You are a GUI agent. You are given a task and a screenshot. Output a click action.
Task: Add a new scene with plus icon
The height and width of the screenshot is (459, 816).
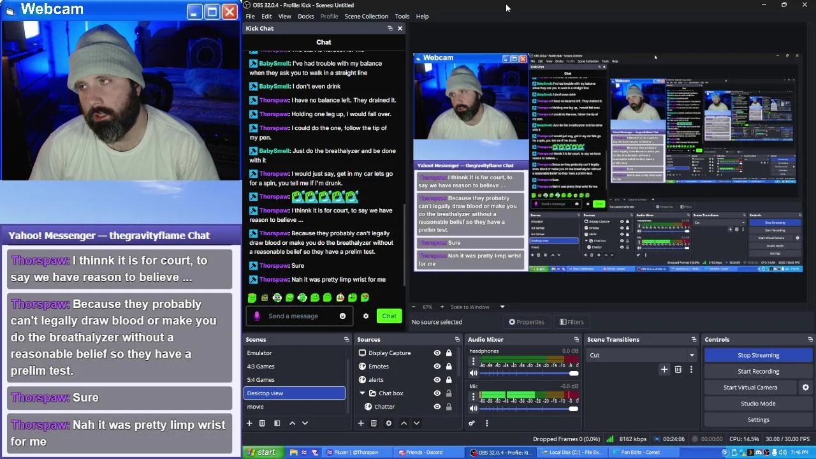[249, 423]
